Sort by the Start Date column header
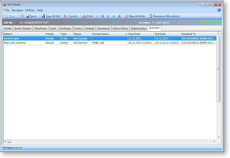This screenshot has width=230, height=158. 141,34
